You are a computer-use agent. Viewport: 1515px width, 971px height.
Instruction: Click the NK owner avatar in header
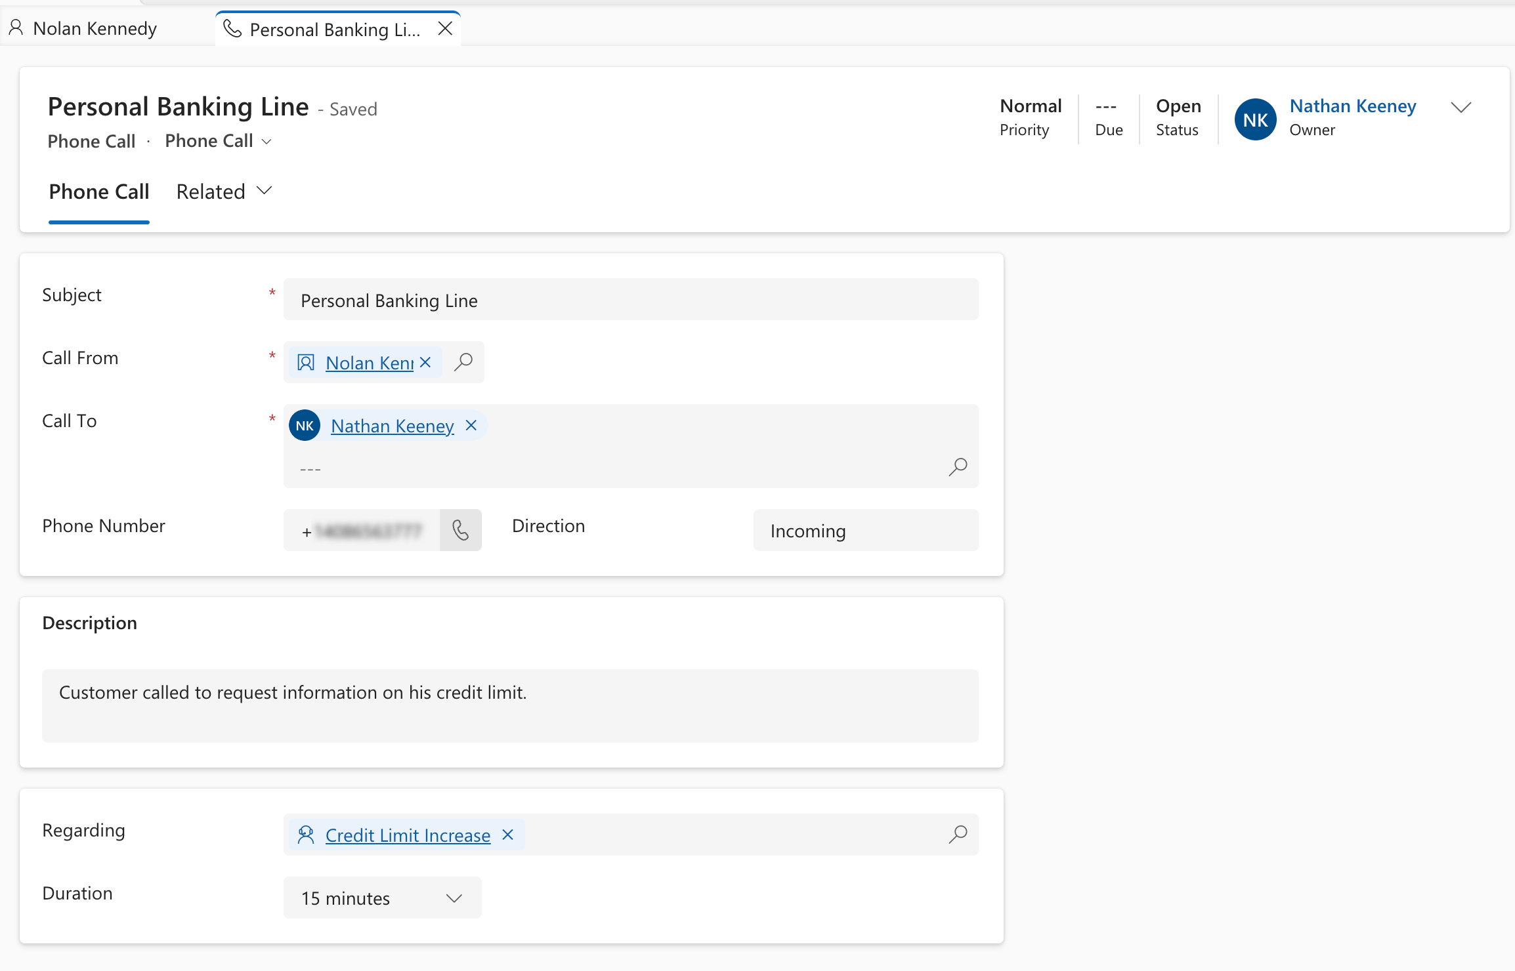[1255, 119]
